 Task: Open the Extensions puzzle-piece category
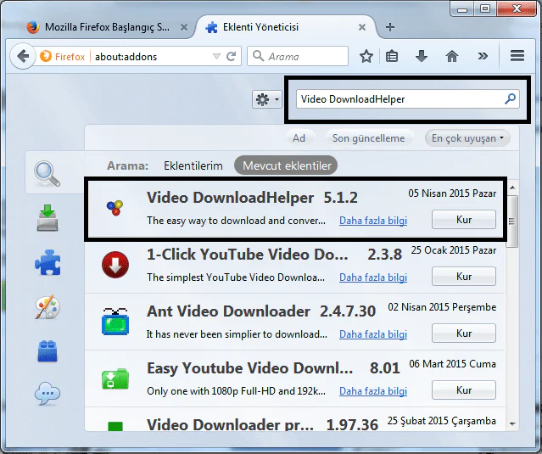pos(47,262)
